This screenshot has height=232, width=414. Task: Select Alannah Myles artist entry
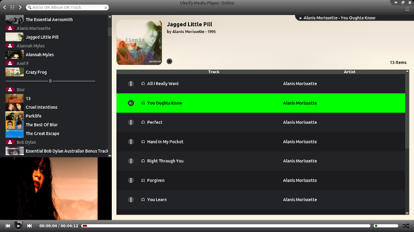[x=31, y=46]
